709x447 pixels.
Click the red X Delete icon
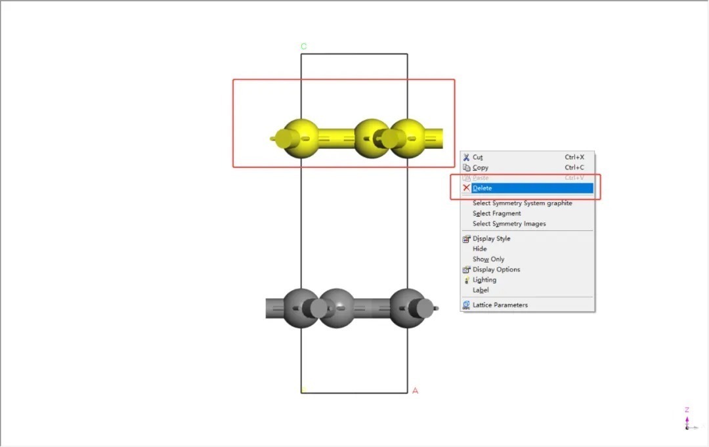(x=466, y=188)
